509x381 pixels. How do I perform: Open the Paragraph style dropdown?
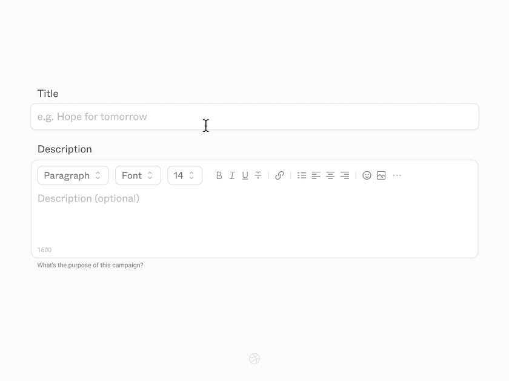coord(73,175)
